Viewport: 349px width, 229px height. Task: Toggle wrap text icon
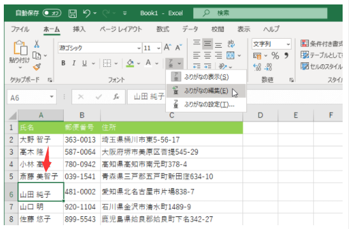[231, 44]
